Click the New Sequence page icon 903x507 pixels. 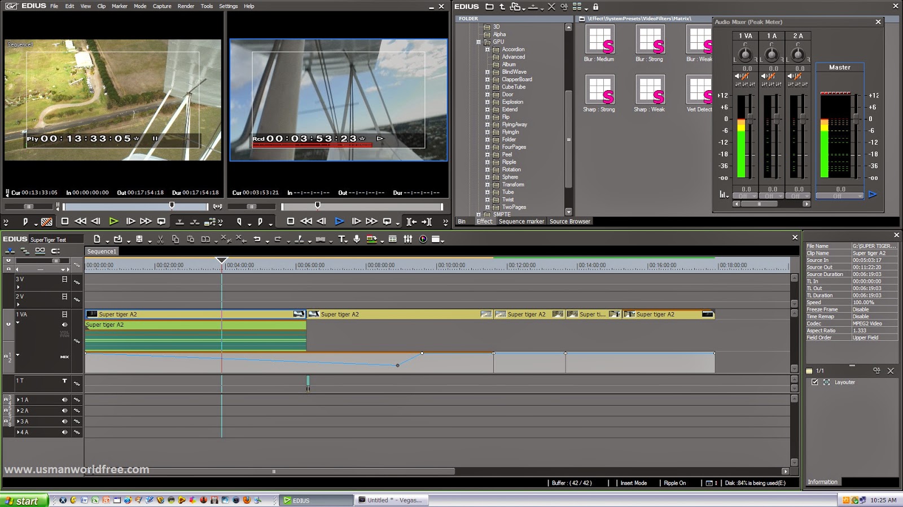pos(97,239)
